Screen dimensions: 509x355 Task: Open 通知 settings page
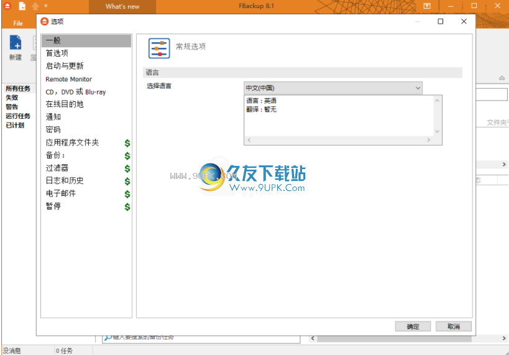click(x=53, y=117)
